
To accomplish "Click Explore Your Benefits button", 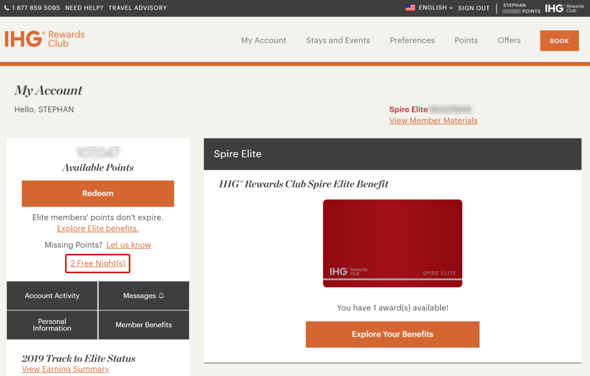I will (393, 334).
